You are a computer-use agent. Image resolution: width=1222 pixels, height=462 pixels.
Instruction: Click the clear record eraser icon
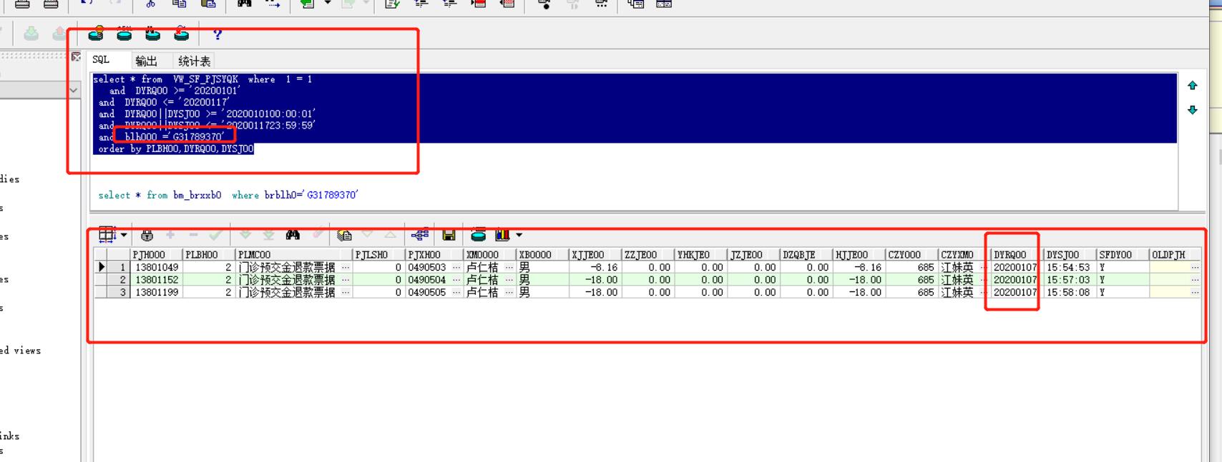[x=317, y=234]
